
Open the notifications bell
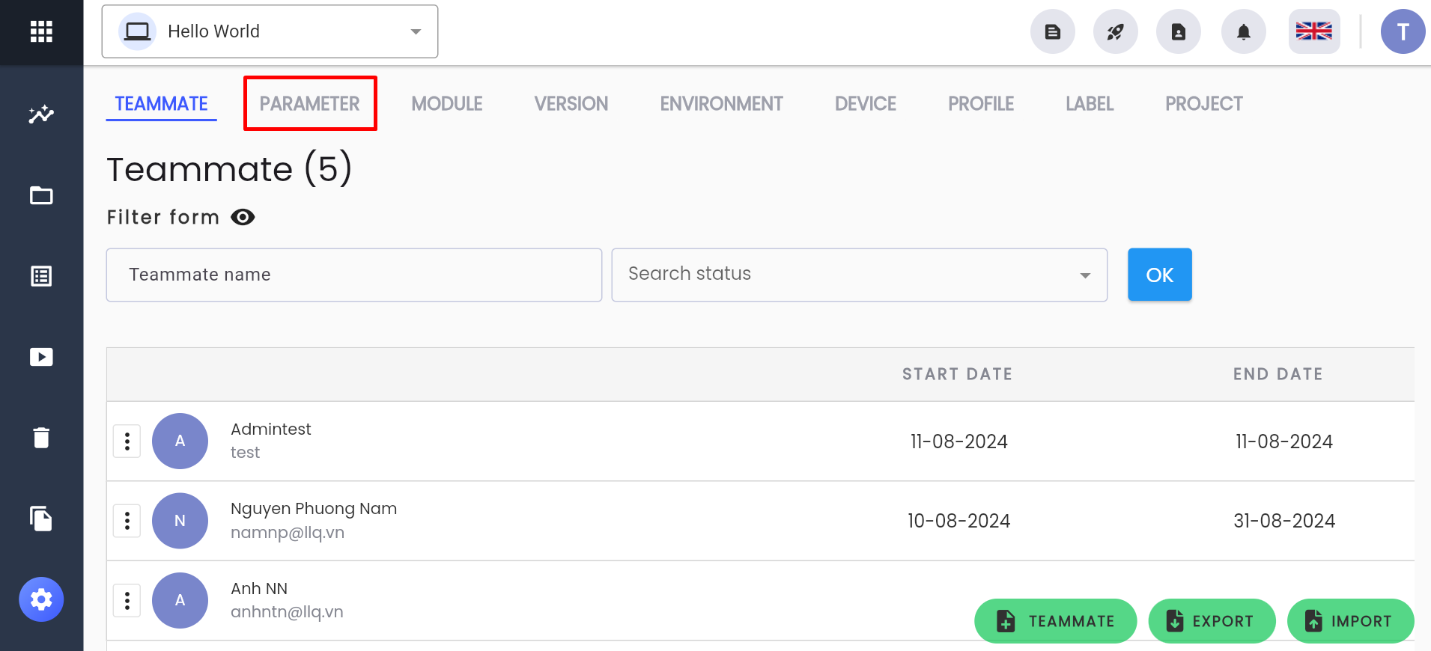tap(1244, 31)
